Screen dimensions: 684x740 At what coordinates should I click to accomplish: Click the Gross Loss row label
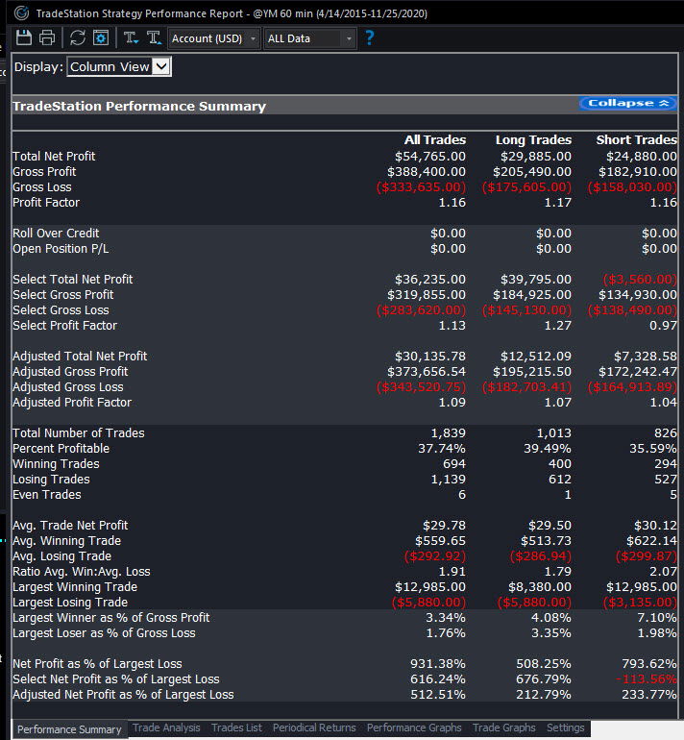pyautogui.click(x=42, y=186)
